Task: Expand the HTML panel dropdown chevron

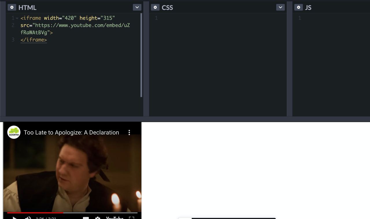Action: [x=137, y=7]
